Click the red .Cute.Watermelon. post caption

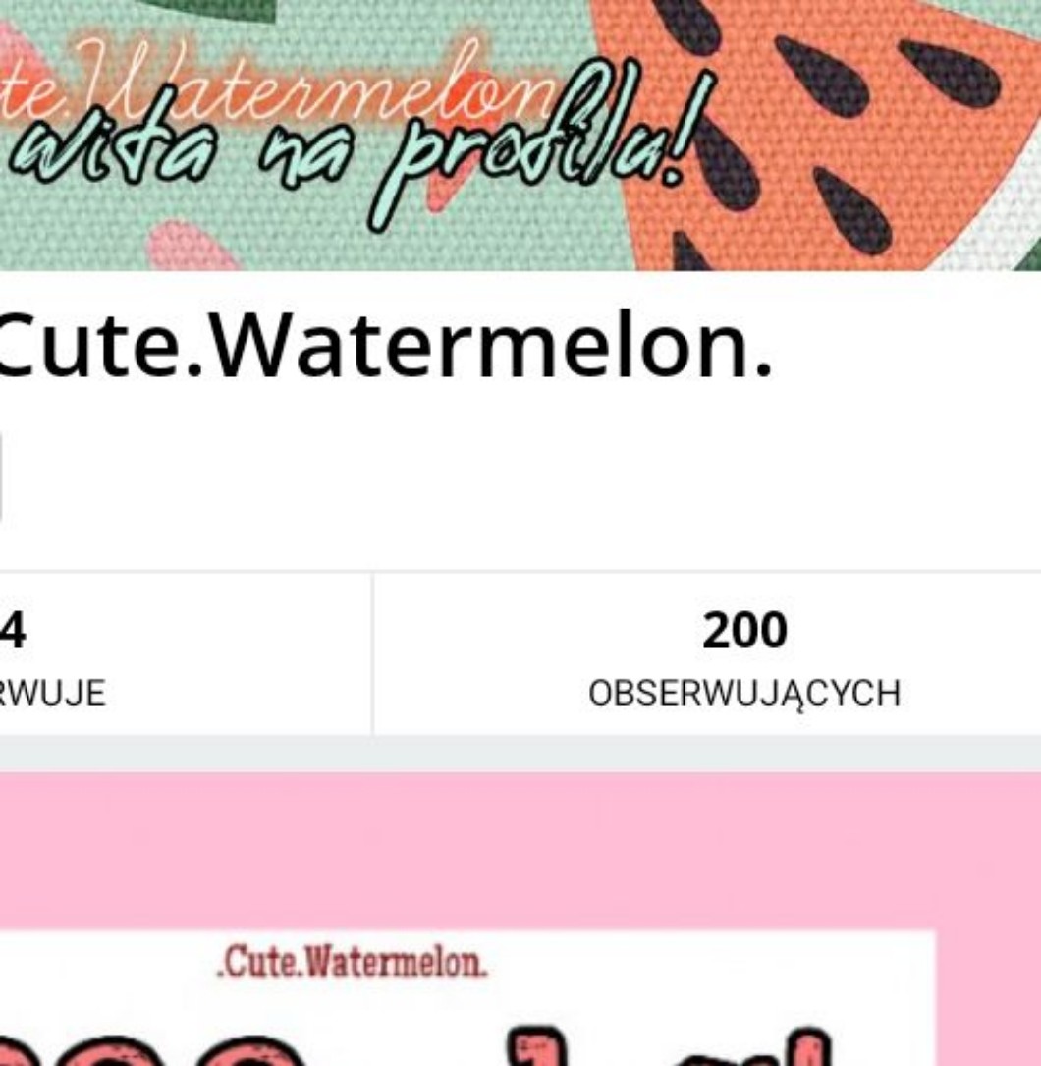[x=352, y=963]
